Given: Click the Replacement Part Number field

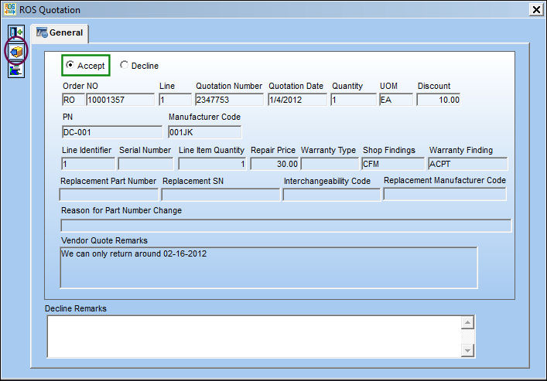Looking at the screenshot, I should (108, 195).
